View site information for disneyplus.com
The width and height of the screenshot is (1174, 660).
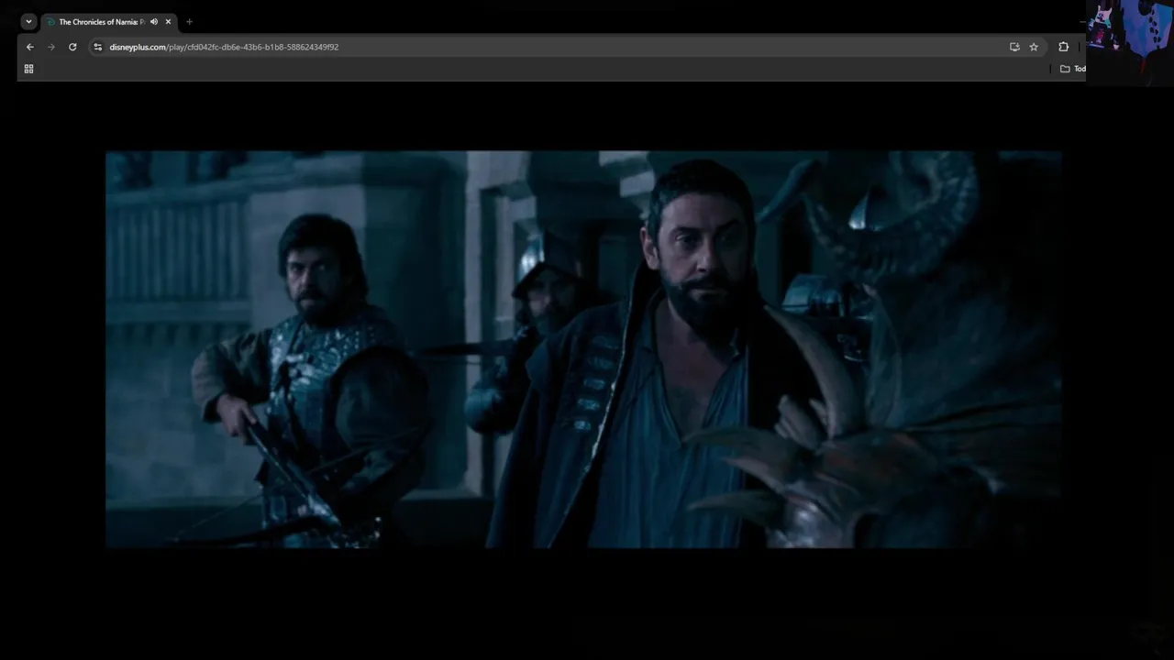98,47
